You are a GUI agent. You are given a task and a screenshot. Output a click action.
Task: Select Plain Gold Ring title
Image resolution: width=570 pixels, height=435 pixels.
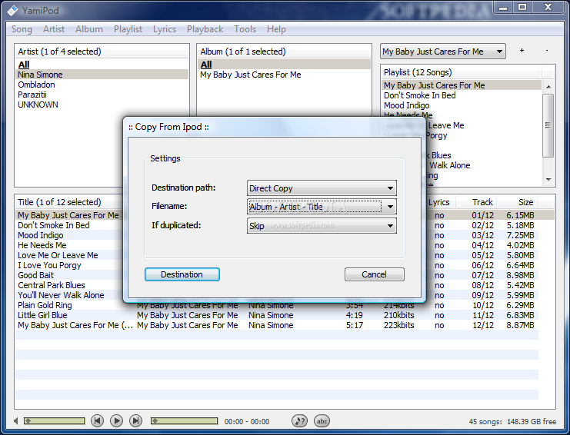[45, 305]
